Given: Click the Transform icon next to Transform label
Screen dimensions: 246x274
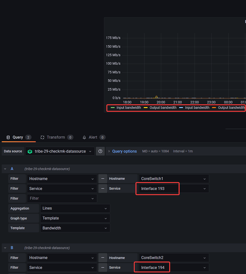Looking at the screenshot, I should coord(42,137).
